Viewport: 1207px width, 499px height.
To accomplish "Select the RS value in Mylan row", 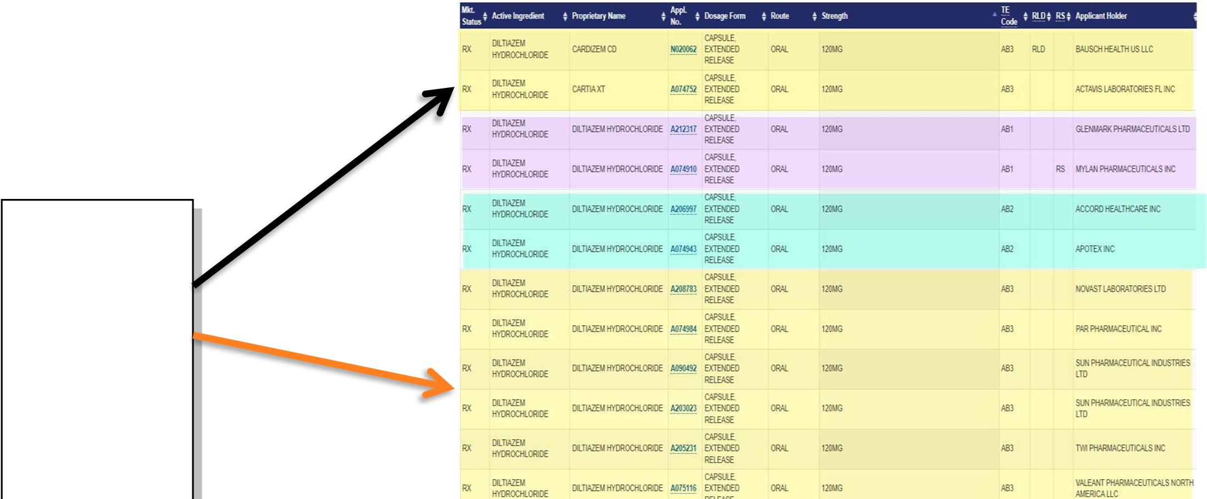I will [x=1060, y=169].
